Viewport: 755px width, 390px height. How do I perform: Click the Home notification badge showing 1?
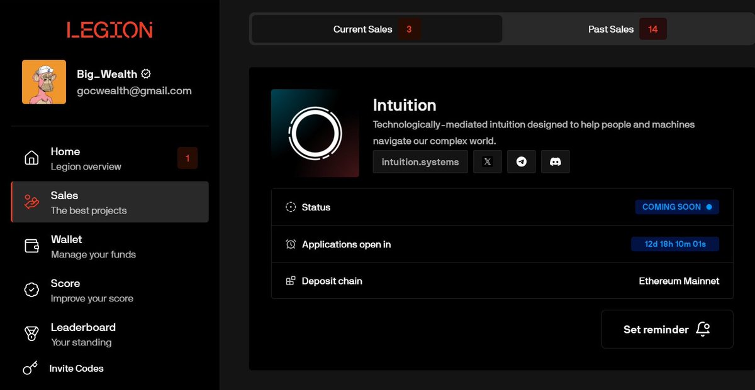pos(187,158)
